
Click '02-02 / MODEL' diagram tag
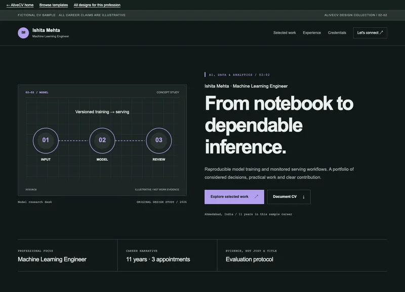coord(36,92)
